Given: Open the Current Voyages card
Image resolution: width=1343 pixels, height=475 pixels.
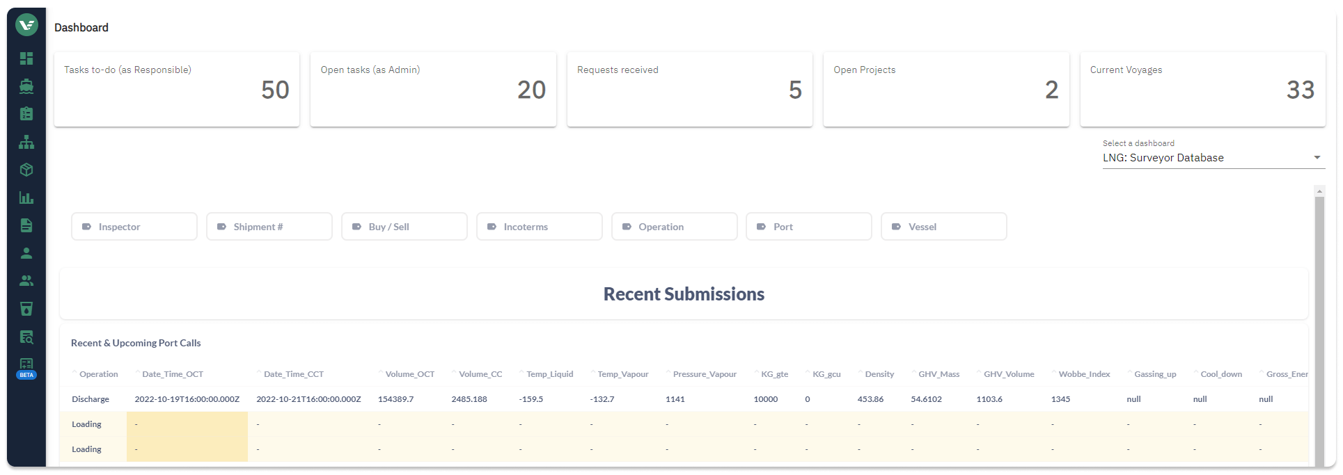Looking at the screenshot, I should [1203, 89].
